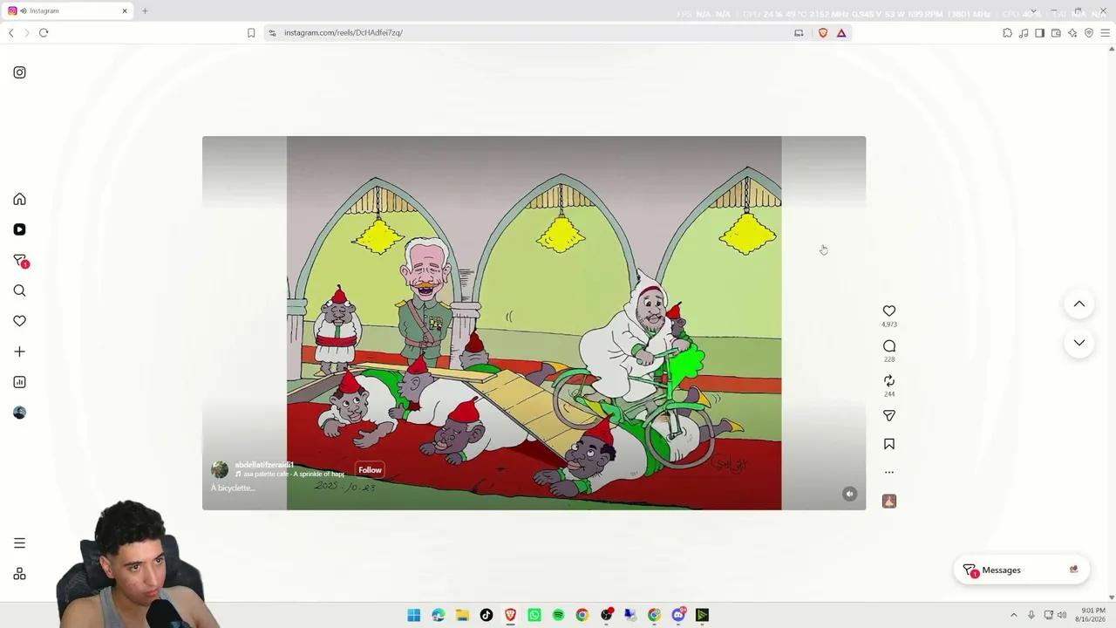The width and height of the screenshot is (1116, 628).
Task: Open a new browser tab
Action: point(145,11)
